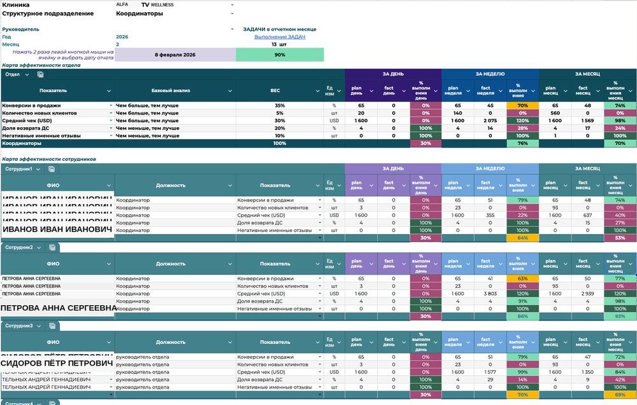Screen dimensions: 637x405
Task: Select the Сотрудник1 weekly total 64% cell
Action: tap(522, 238)
